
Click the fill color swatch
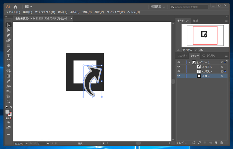point(7,112)
